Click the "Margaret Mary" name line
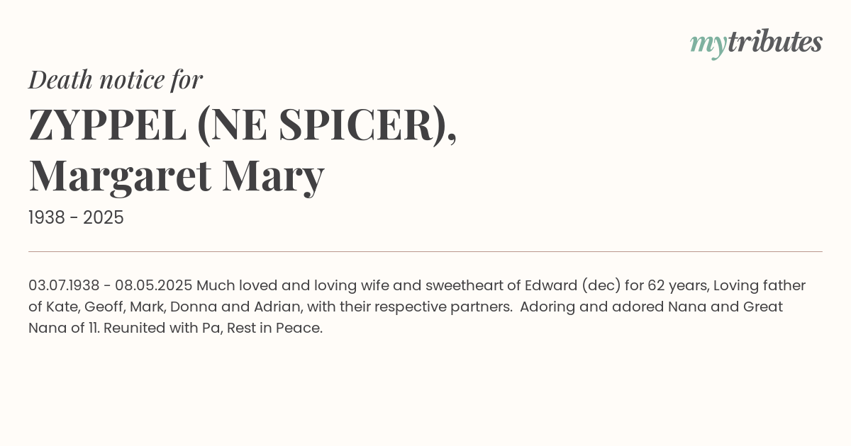Image resolution: width=851 pixels, height=446 pixels. click(177, 176)
